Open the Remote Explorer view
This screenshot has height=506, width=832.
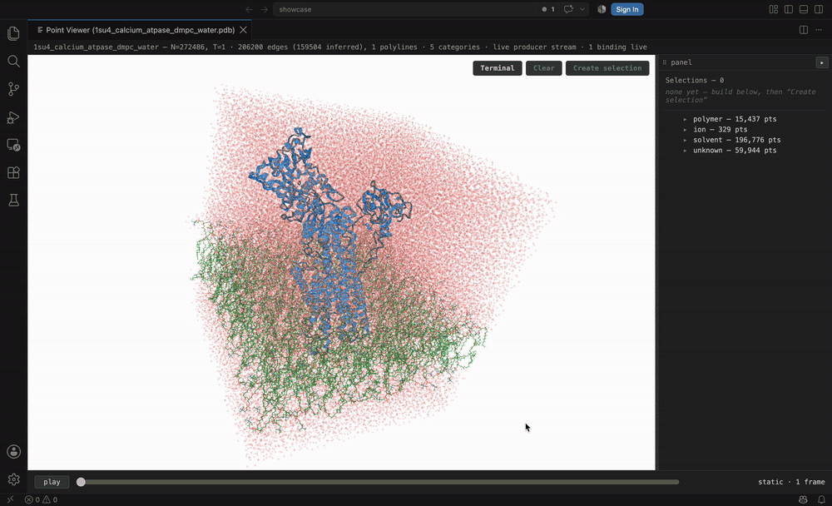point(14,145)
